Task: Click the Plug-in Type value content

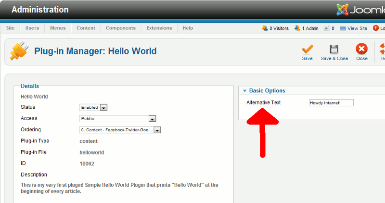Action: (x=89, y=141)
